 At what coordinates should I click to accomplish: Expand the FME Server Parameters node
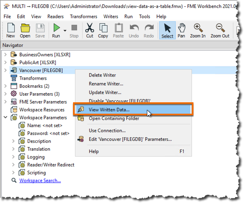click(x=6, y=102)
